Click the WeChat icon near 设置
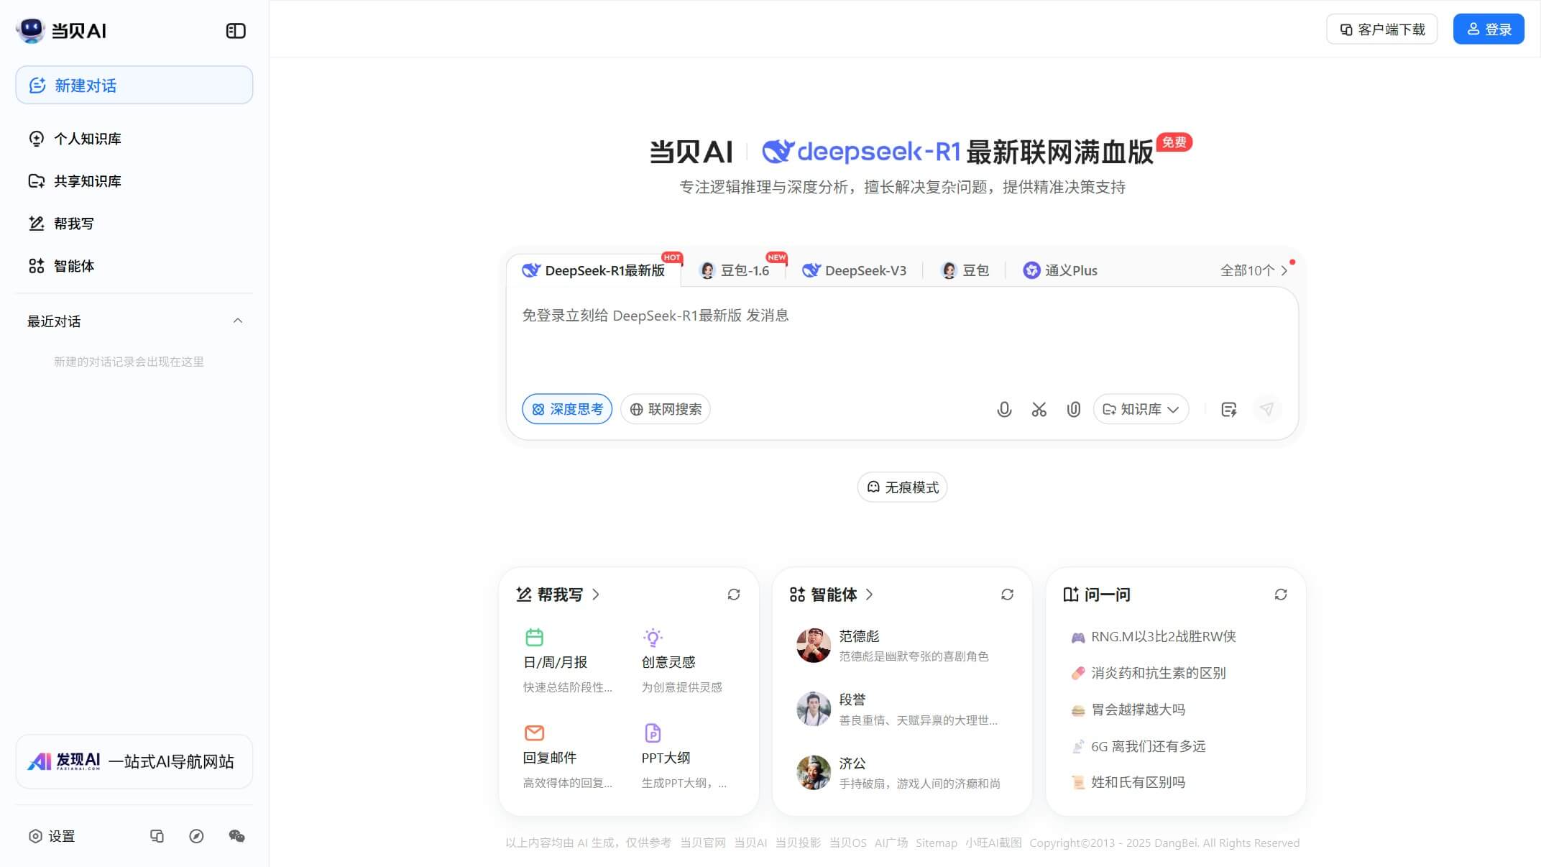This screenshot has width=1541, height=867. click(x=236, y=836)
